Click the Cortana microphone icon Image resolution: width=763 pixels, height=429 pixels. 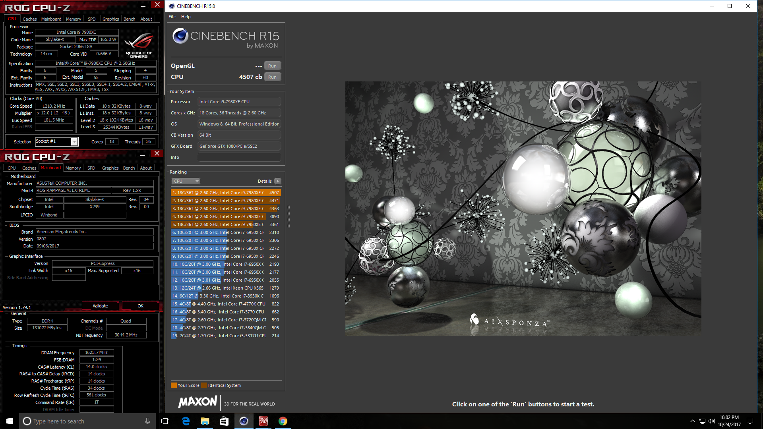(147, 421)
